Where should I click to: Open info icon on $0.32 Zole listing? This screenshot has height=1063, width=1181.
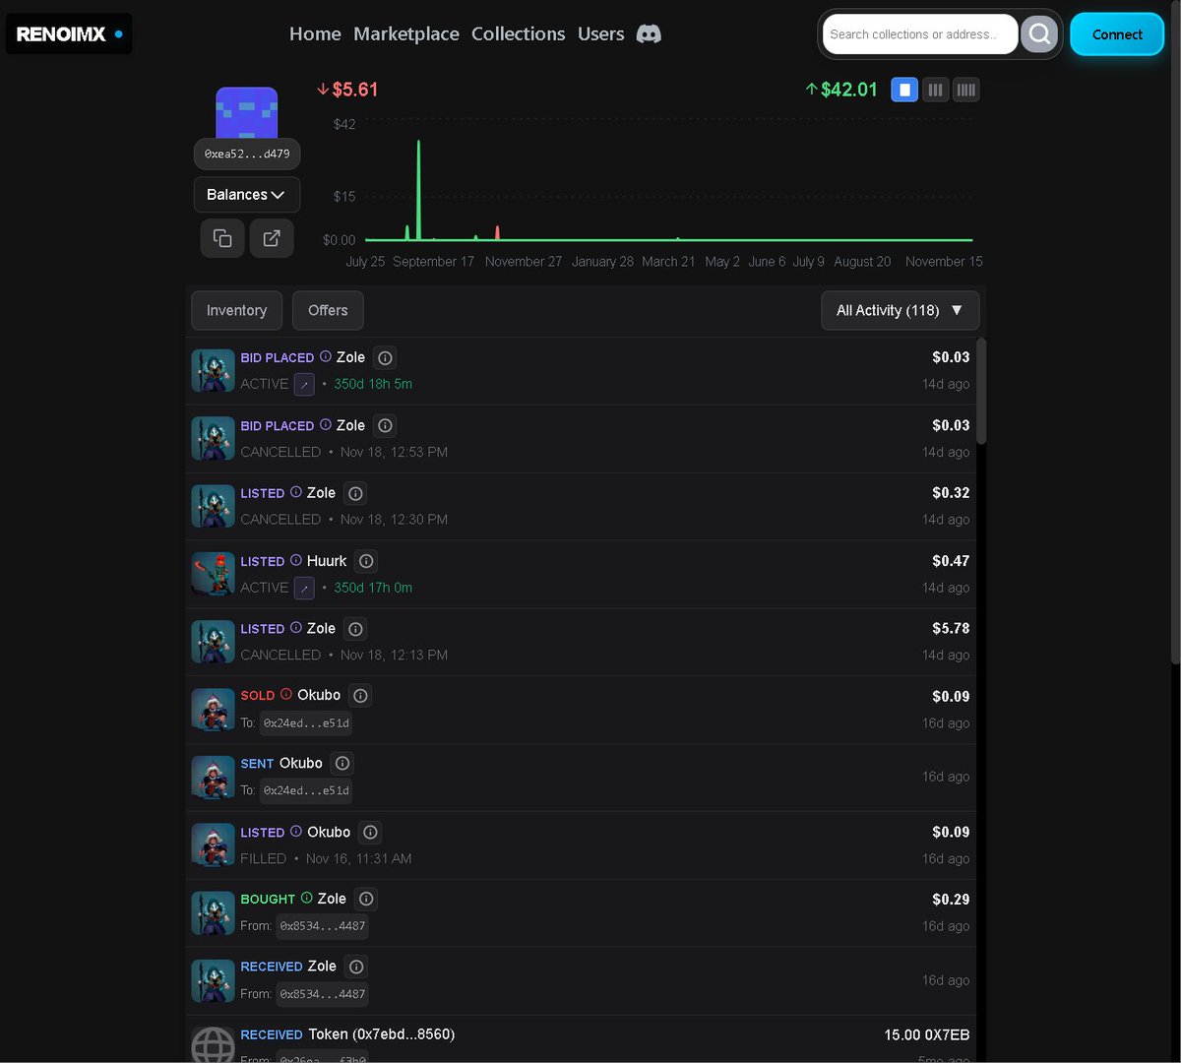point(356,493)
